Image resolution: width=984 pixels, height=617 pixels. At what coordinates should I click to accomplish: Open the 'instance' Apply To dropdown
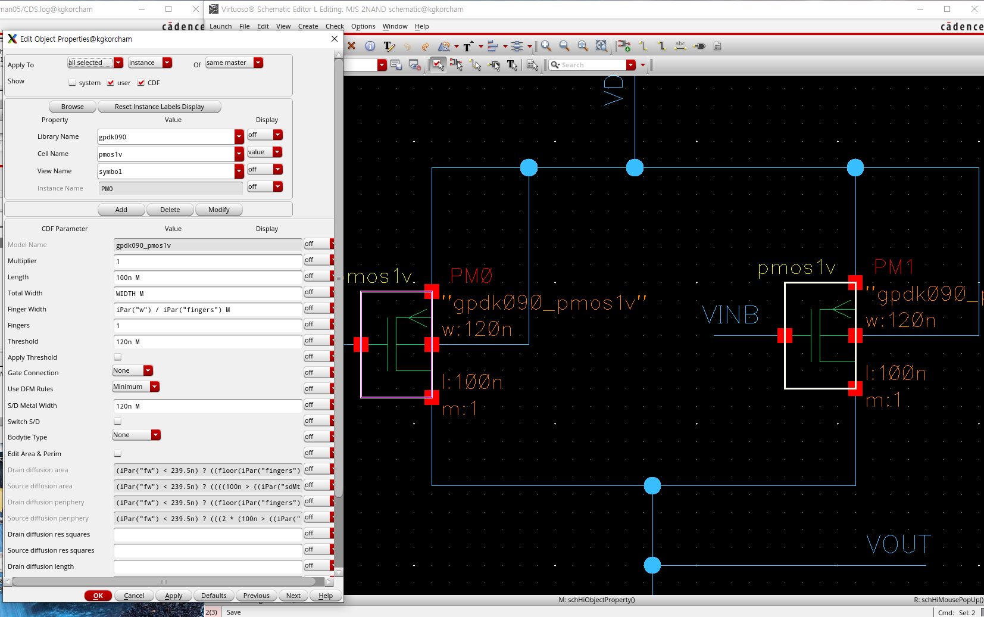(150, 63)
